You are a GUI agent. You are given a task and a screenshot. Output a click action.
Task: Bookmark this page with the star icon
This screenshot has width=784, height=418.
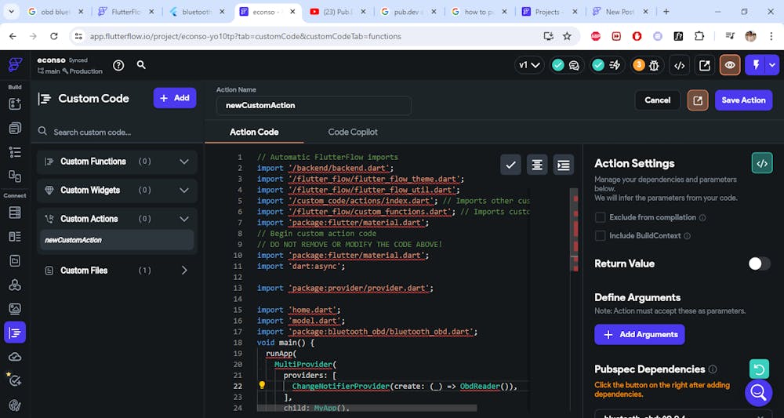click(x=567, y=36)
